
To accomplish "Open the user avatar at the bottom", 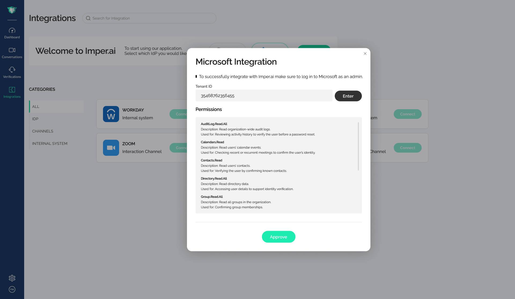I will click(x=12, y=289).
